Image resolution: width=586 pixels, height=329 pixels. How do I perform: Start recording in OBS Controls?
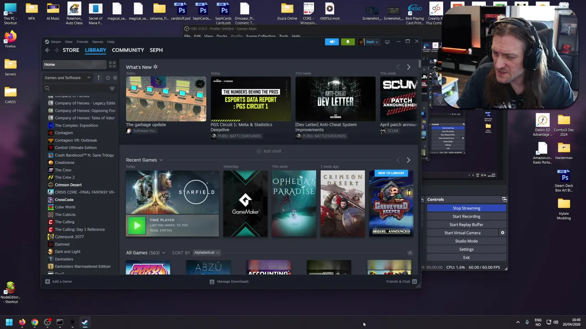(x=467, y=217)
